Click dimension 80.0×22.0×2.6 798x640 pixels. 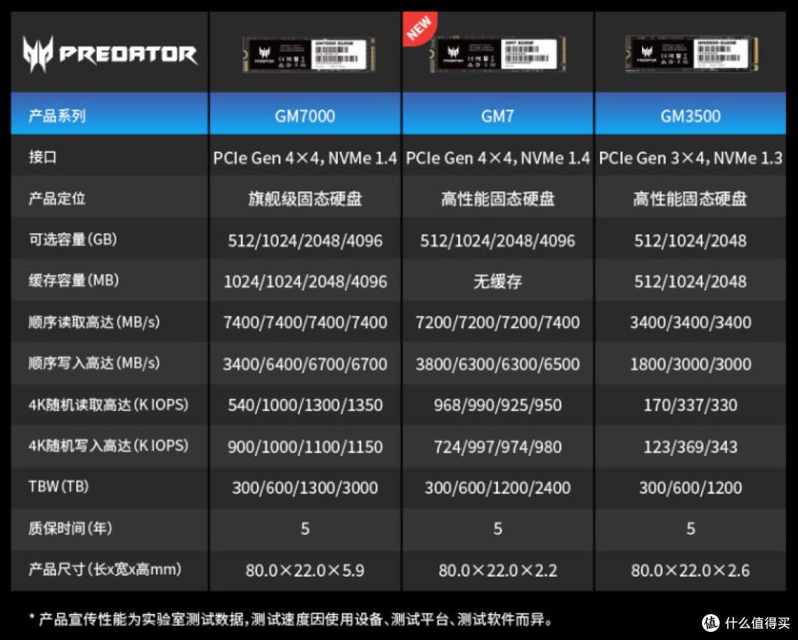coord(690,571)
